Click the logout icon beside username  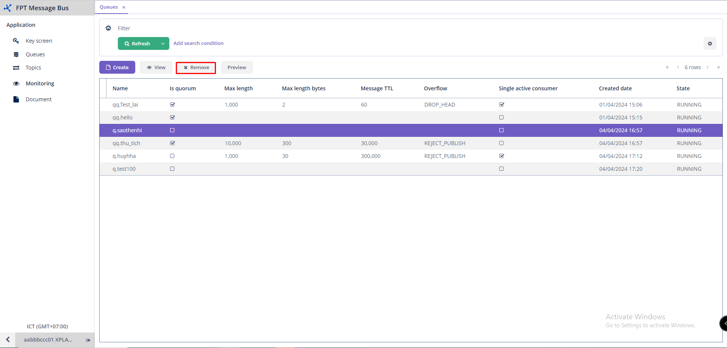point(88,340)
